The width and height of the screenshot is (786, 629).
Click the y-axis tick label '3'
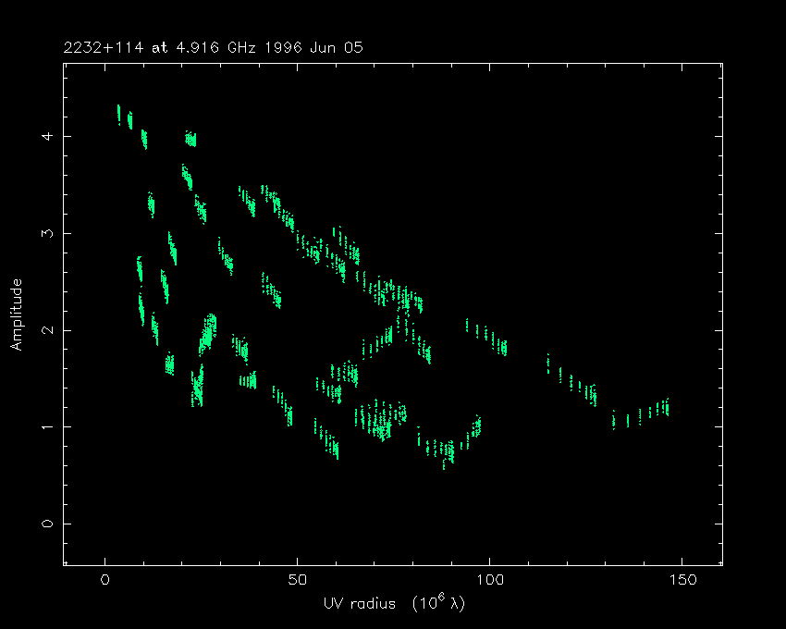point(47,233)
